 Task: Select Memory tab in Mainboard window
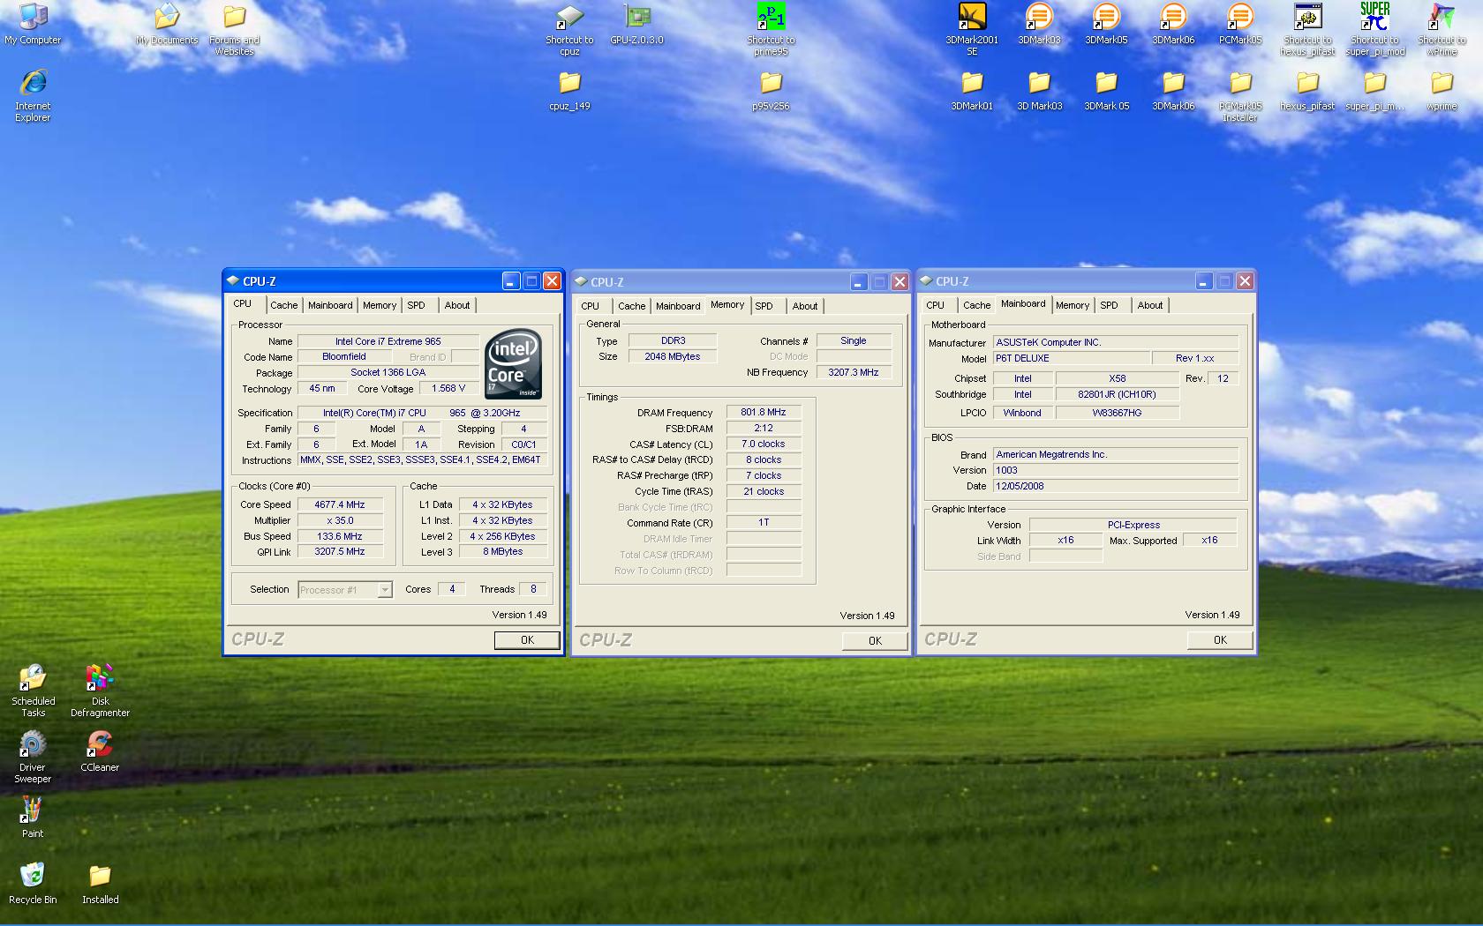(1073, 305)
